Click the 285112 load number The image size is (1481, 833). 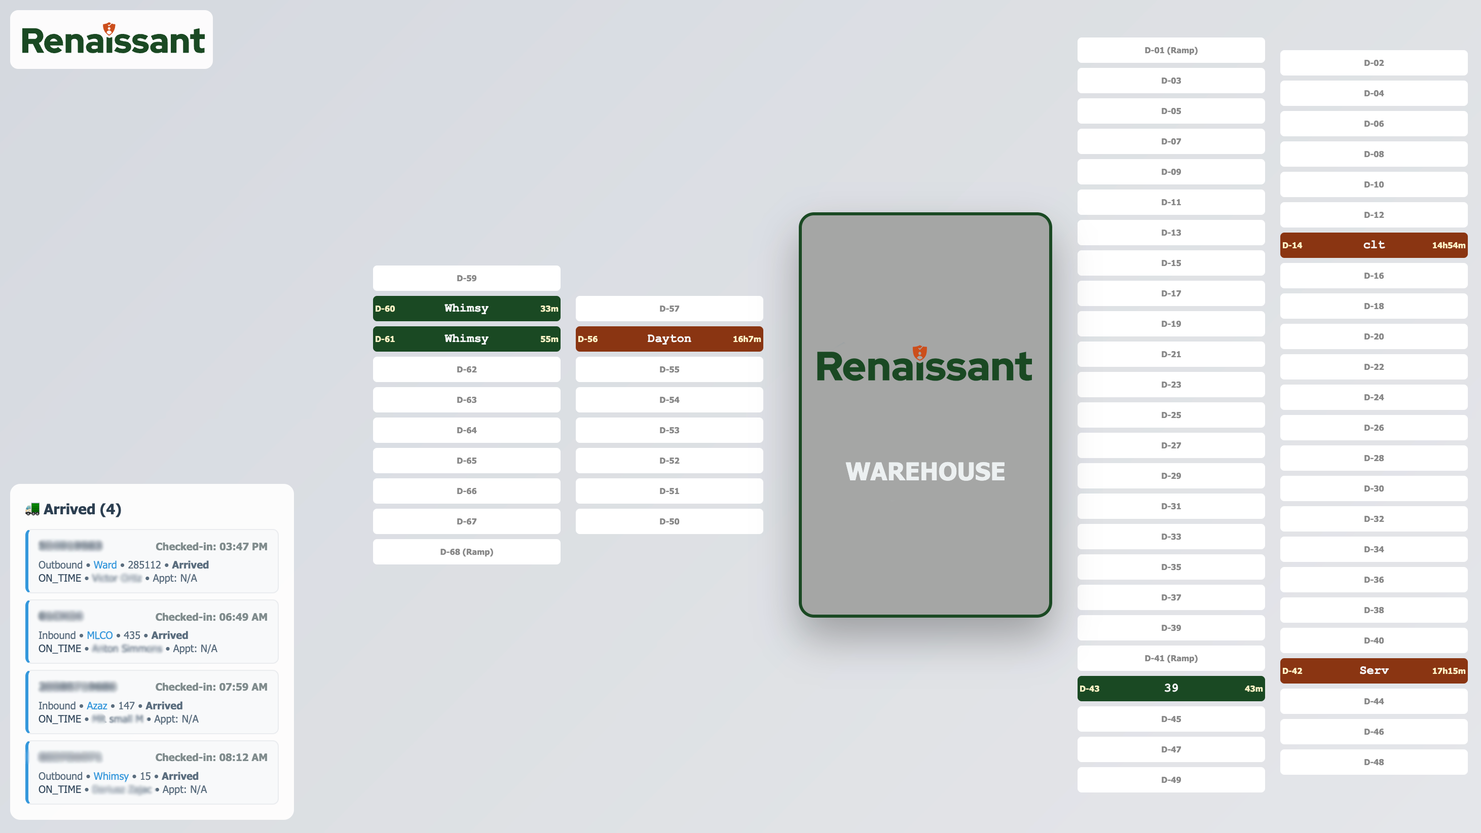(144, 564)
